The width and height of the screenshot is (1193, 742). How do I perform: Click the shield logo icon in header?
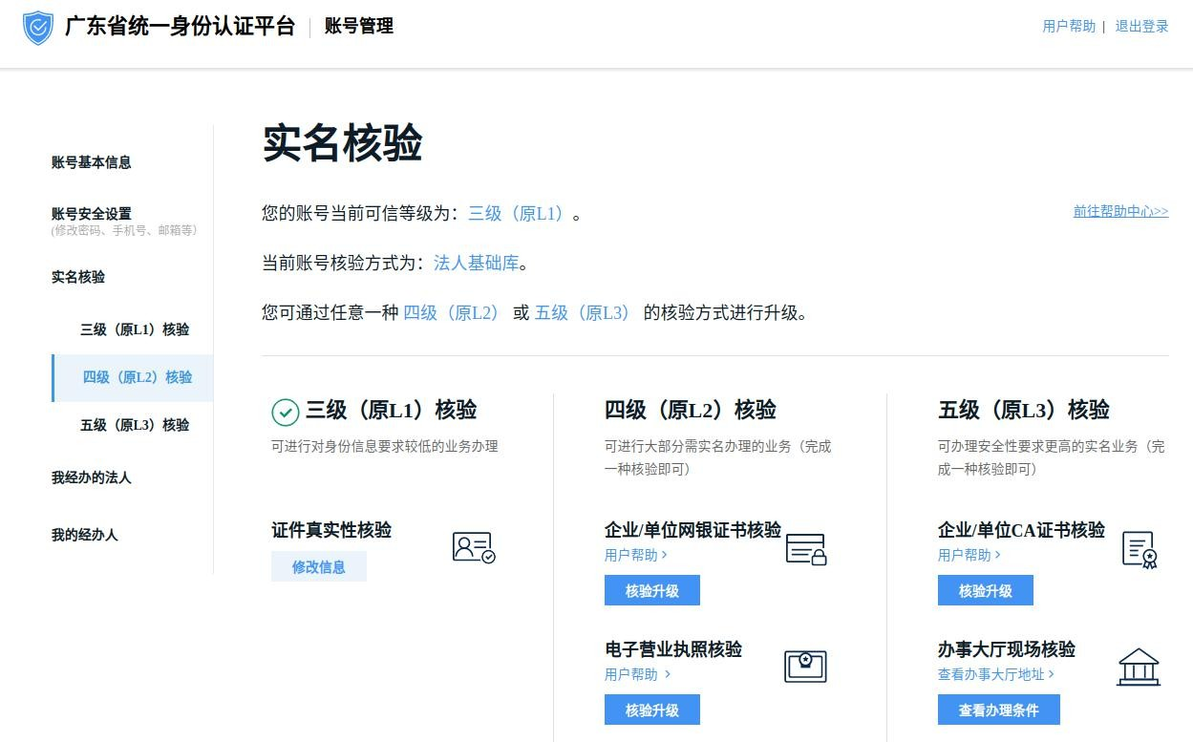tap(37, 28)
